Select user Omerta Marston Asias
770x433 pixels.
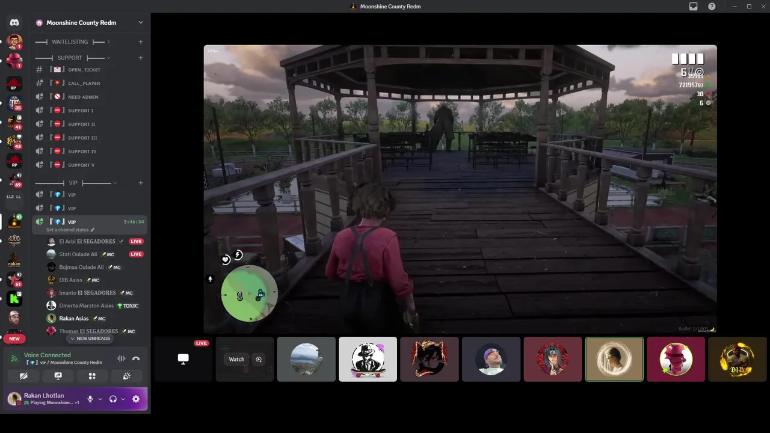[x=96, y=306]
